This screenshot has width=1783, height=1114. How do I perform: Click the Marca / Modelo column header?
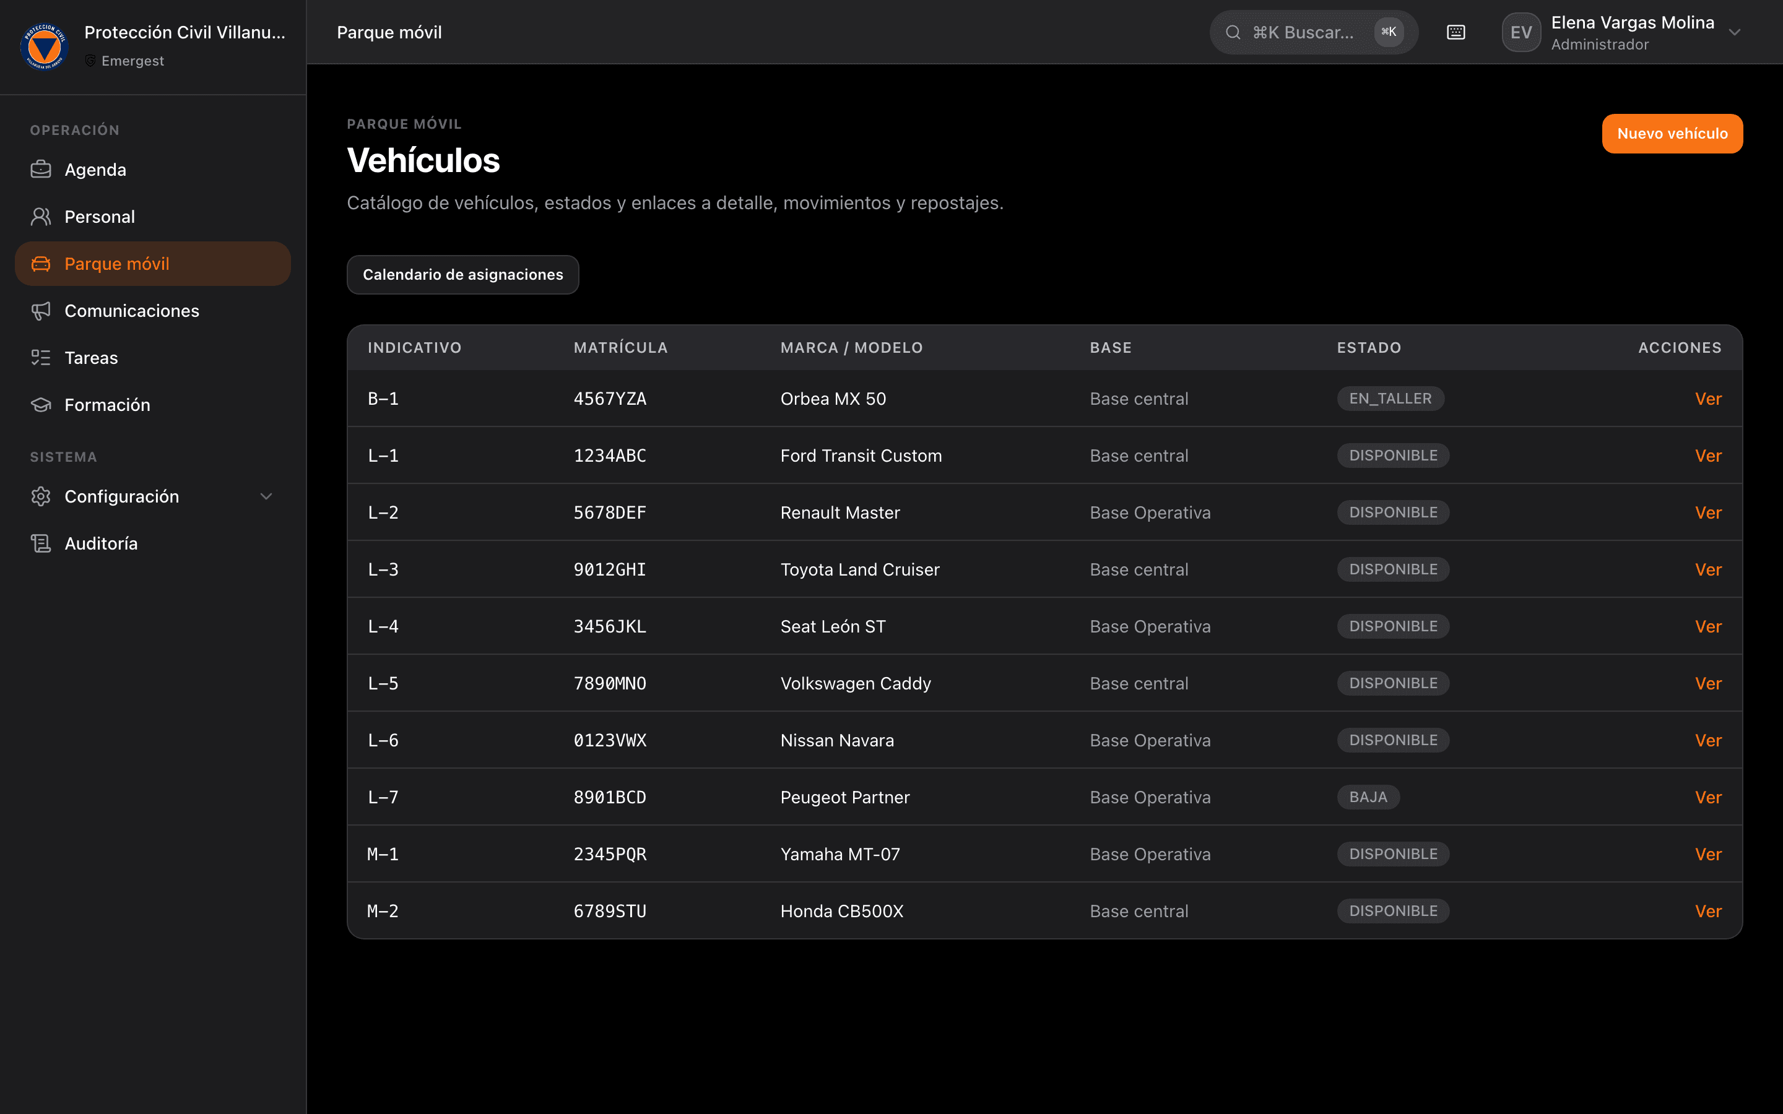(852, 348)
